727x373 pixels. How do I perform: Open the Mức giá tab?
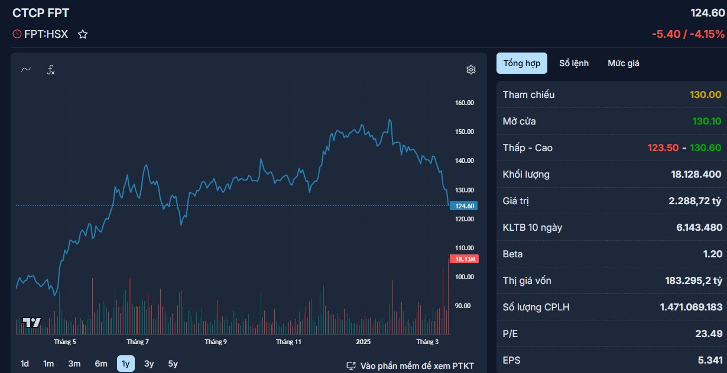(623, 63)
